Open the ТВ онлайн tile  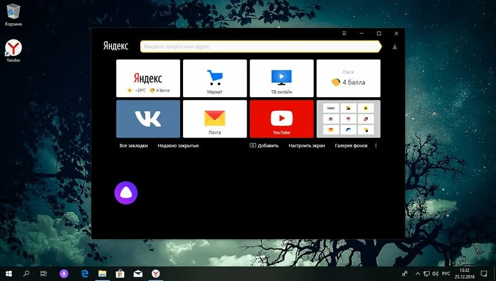tap(281, 78)
